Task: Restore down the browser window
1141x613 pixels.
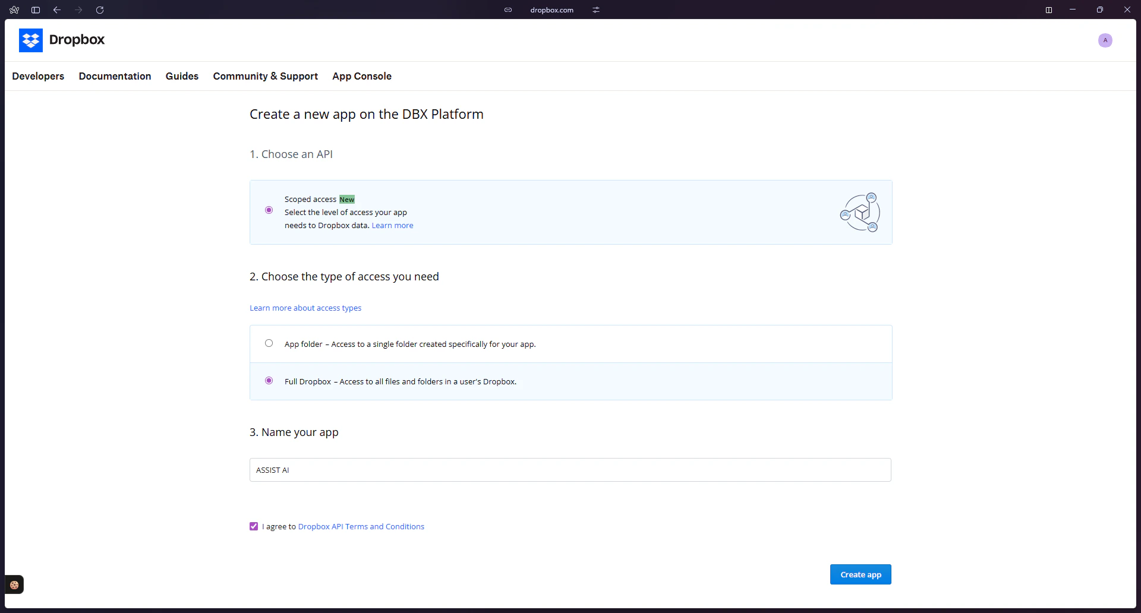Action: coord(1100,10)
